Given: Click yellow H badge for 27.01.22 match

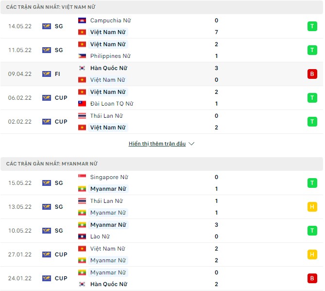Looking at the screenshot, I should click(x=311, y=255).
